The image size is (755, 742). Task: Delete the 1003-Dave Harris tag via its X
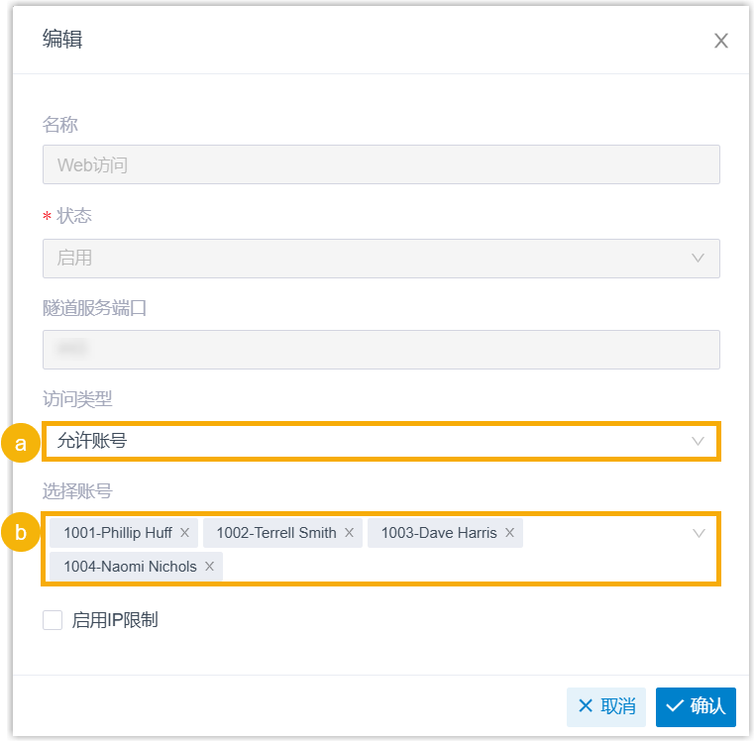pos(509,533)
